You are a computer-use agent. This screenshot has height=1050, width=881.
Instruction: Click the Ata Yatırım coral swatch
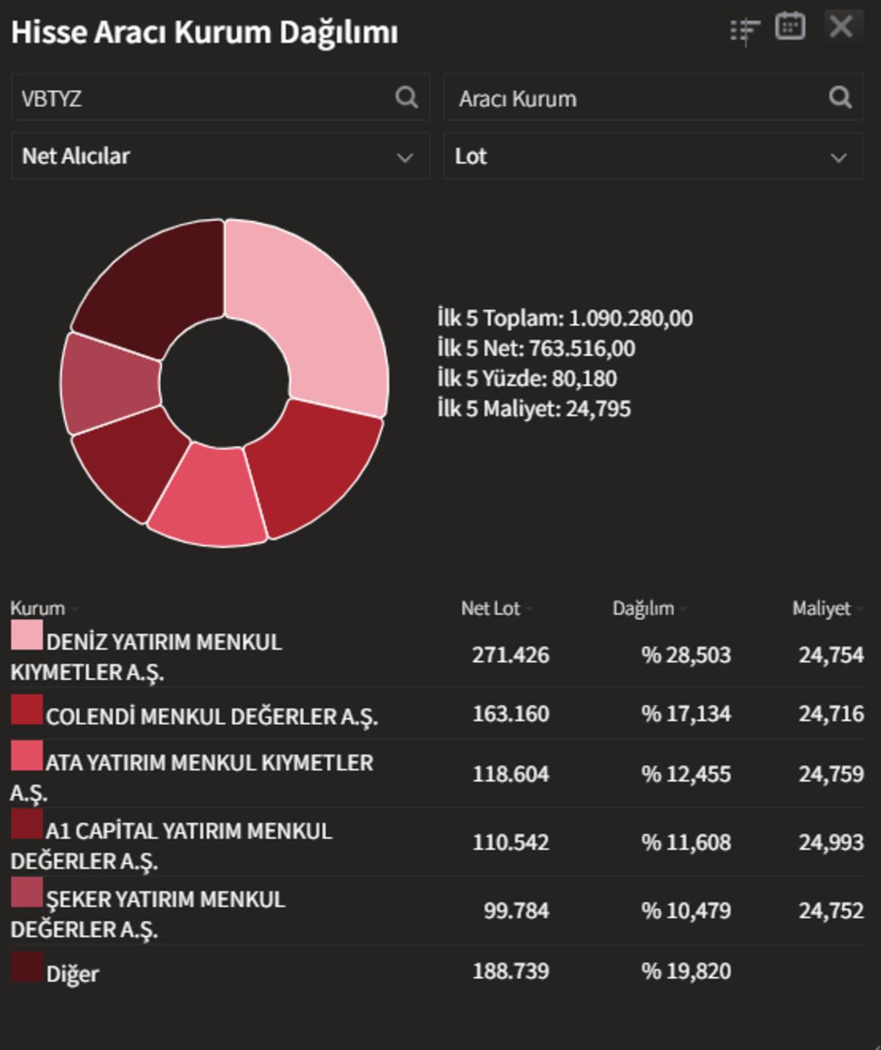[x=26, y=756]
